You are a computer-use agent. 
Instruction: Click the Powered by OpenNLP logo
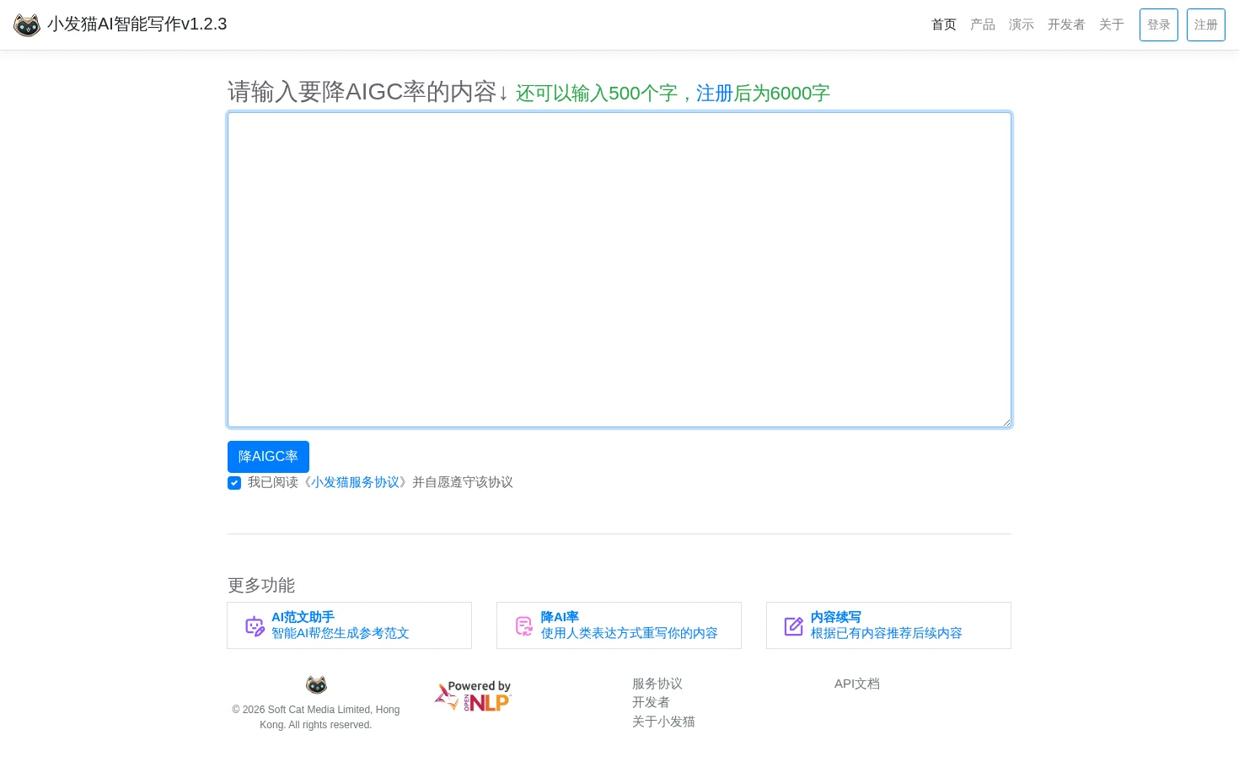point(473,696)
